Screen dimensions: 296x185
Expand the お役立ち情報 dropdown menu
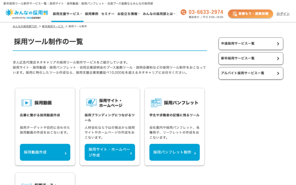coord(129,14)
